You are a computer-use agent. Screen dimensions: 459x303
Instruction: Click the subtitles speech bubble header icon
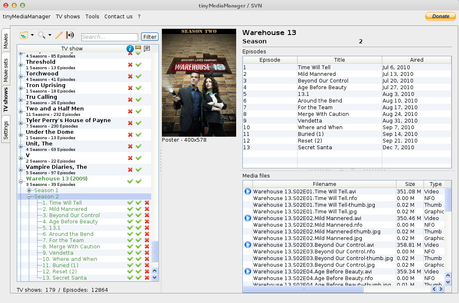(147, 48)
